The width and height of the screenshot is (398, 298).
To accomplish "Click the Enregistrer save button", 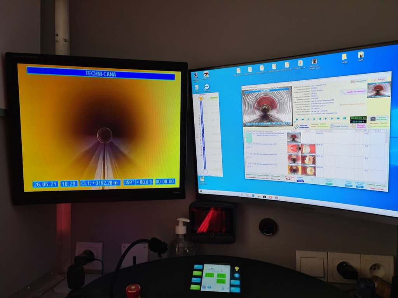I will click(359, 81).
